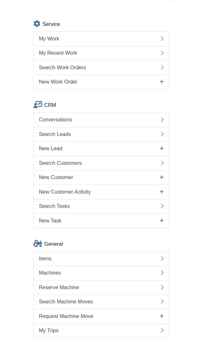
Task: Open Conversations list
Action: (x=101, y=120)
